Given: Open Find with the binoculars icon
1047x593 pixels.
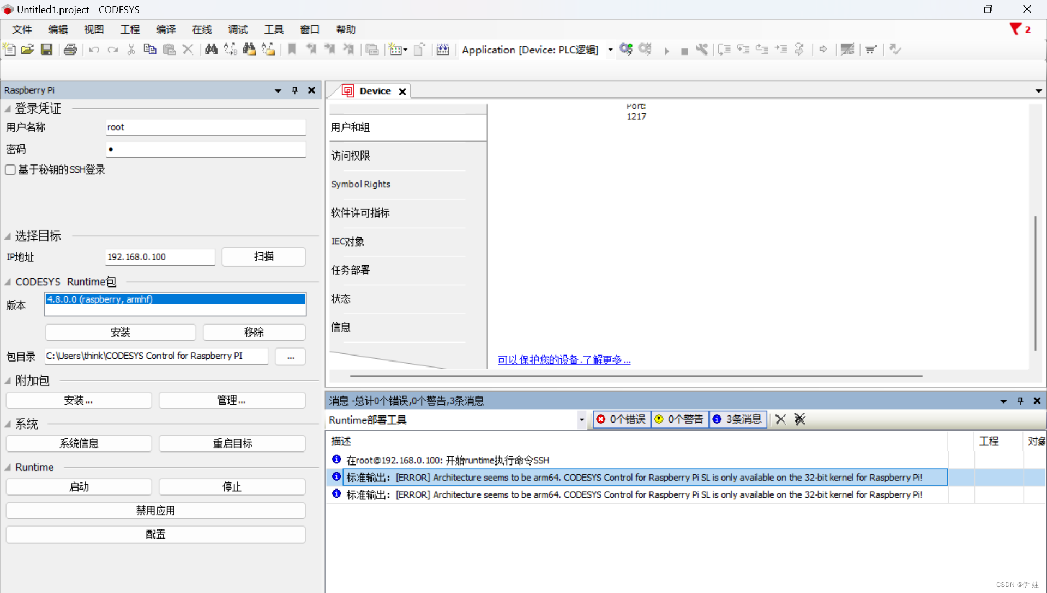Looking at the screenshot, I should click(212, 50).
